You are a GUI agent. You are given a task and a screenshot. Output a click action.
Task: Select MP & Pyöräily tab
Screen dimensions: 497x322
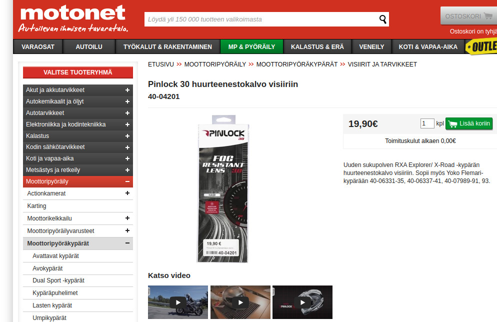click(251, 47)
